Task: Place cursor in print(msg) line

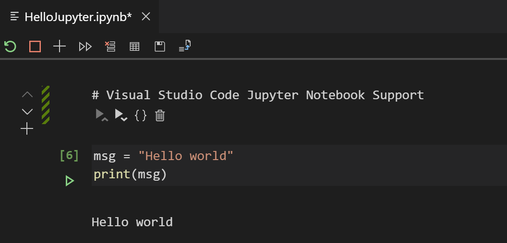Action: click(x=130, y=174)
